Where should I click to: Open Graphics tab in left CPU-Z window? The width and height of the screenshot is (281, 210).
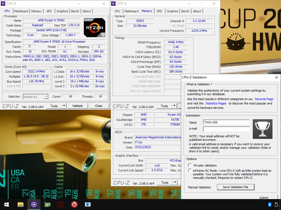pos(62,11)
